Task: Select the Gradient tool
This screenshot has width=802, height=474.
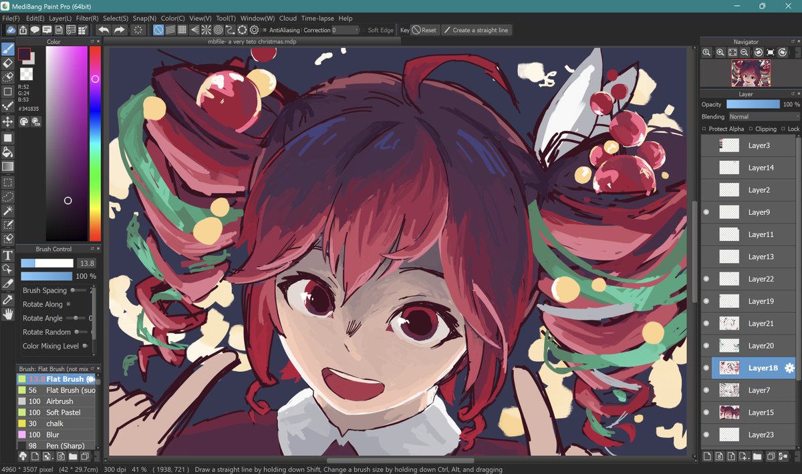Action: pos(9,167)
